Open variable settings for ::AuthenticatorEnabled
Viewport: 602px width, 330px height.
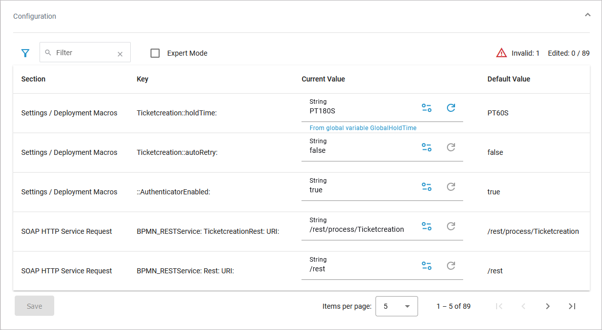point(427,187)
